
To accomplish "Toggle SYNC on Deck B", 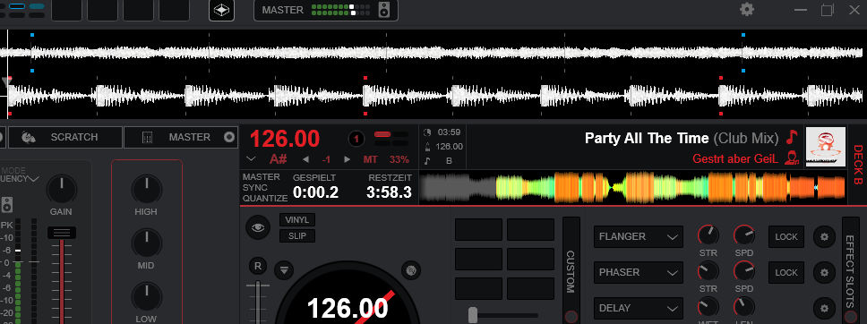I will pos(255,187).
